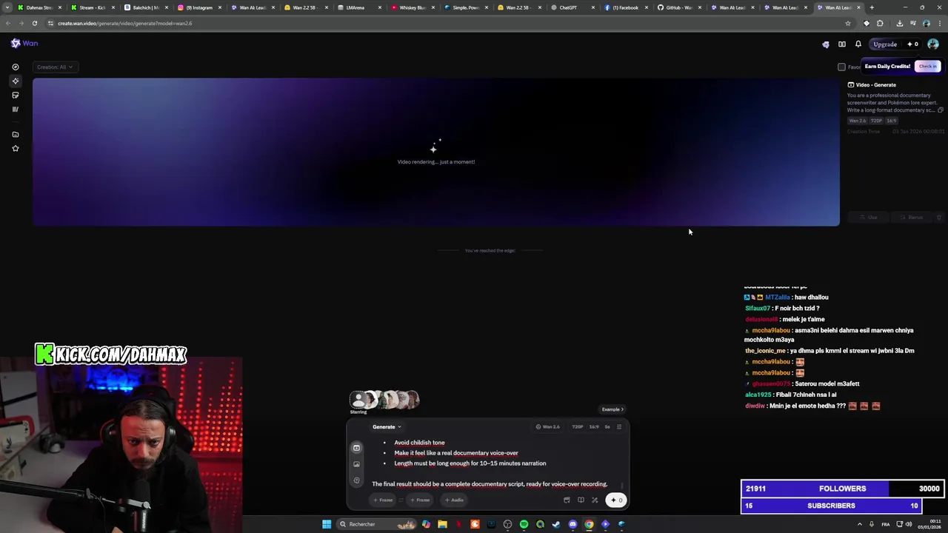Screen dimensions: 948x533
Task: Click the rendering video preview
Action: [x=436, y=152]
